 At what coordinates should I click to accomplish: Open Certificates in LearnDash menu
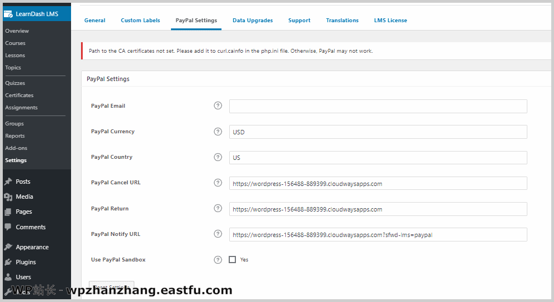tap(19, 95)
